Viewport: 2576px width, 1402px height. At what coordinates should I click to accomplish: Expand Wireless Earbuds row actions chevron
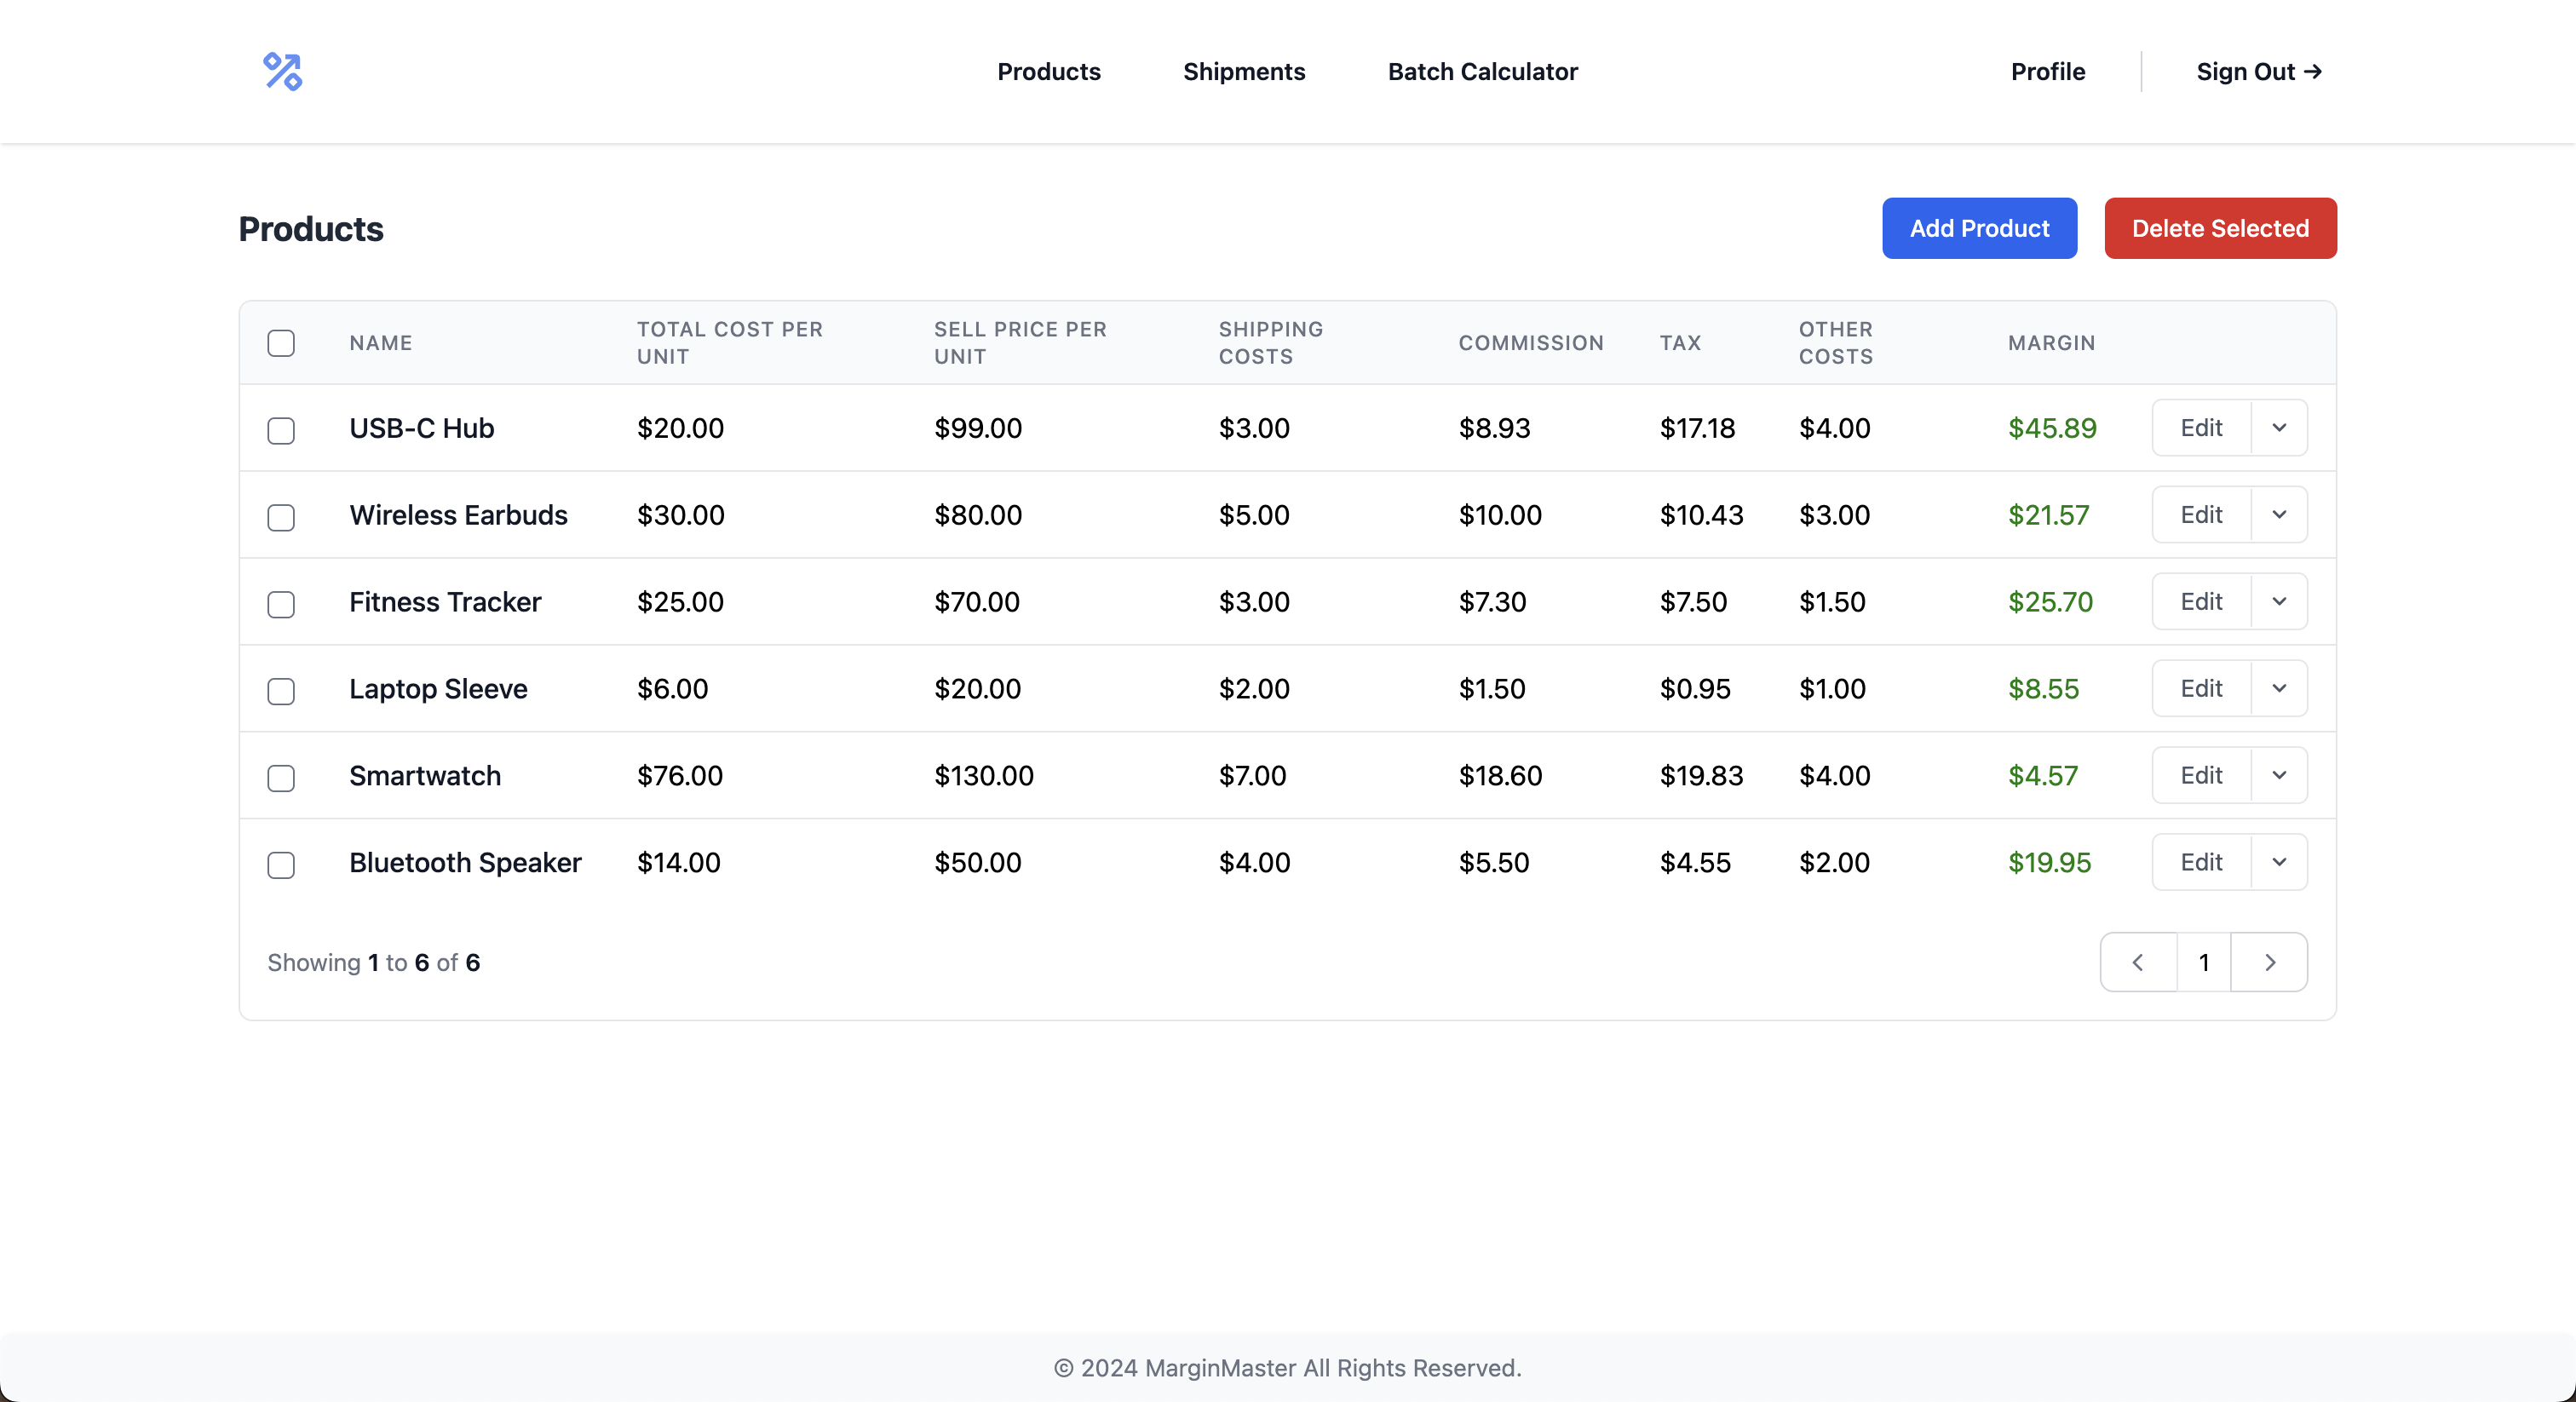point(2279,515)
